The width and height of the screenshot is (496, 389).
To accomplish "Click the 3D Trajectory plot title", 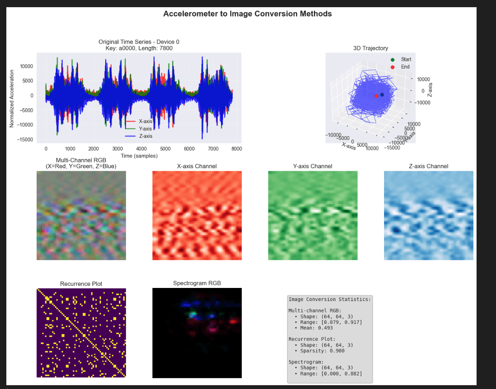I will coord(371,48).
